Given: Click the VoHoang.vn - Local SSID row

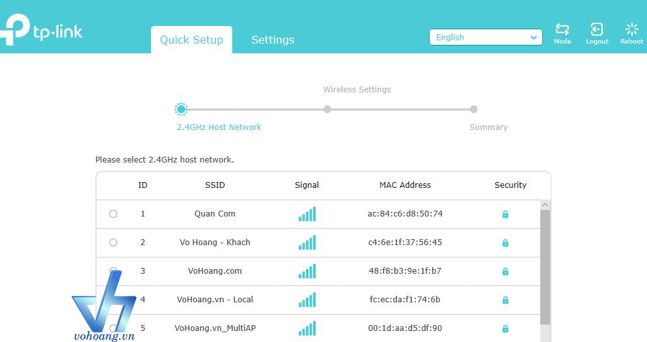Looking at the screenshot, I should [318, 300].
